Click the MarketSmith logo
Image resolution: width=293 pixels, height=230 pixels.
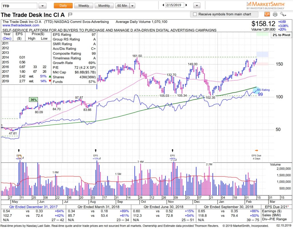266,5
